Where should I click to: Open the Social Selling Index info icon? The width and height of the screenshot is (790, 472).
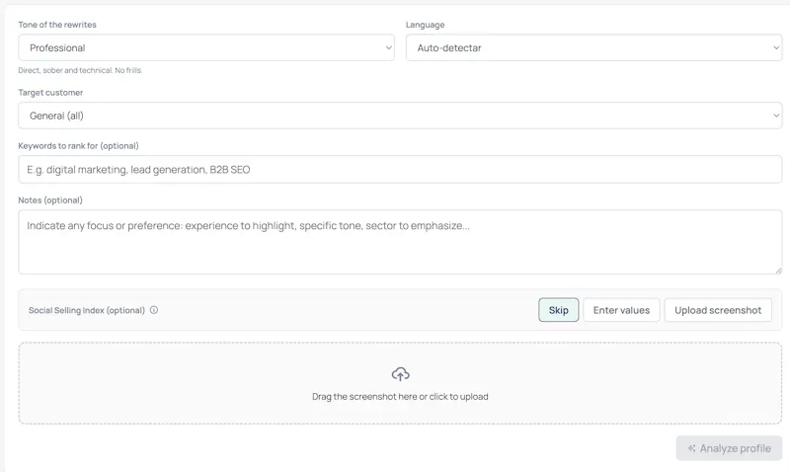coord(154,310)
